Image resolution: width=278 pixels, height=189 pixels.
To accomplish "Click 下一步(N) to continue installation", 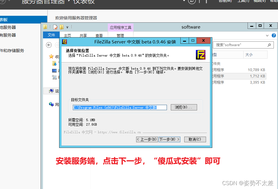I will click(x=170, y=139).
